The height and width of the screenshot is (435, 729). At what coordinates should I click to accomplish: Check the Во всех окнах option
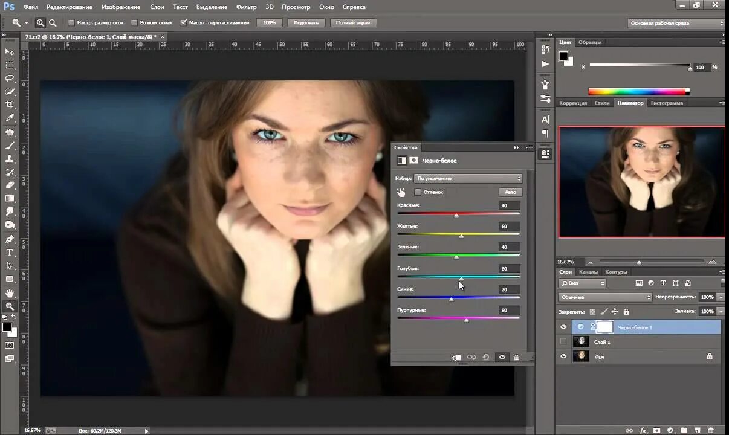135,23
